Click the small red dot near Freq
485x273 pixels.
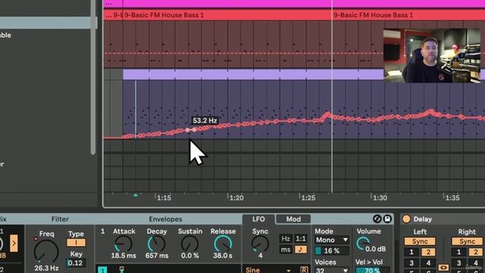click(x=36, y=239)
